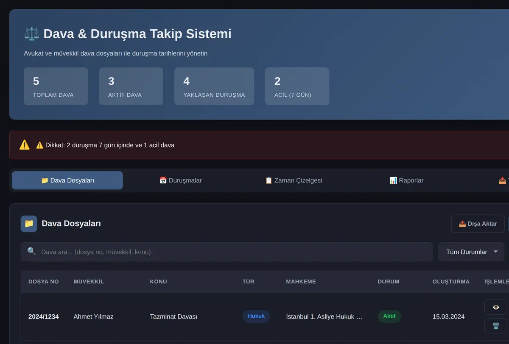
Task: Click the magnifier icon in search box
Action: [x=31, y=252]
